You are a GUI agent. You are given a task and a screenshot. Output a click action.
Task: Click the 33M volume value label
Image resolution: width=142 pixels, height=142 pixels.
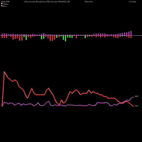pos(136,96)
